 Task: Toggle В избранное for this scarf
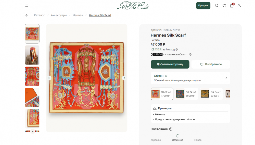(x=211, y=64)
